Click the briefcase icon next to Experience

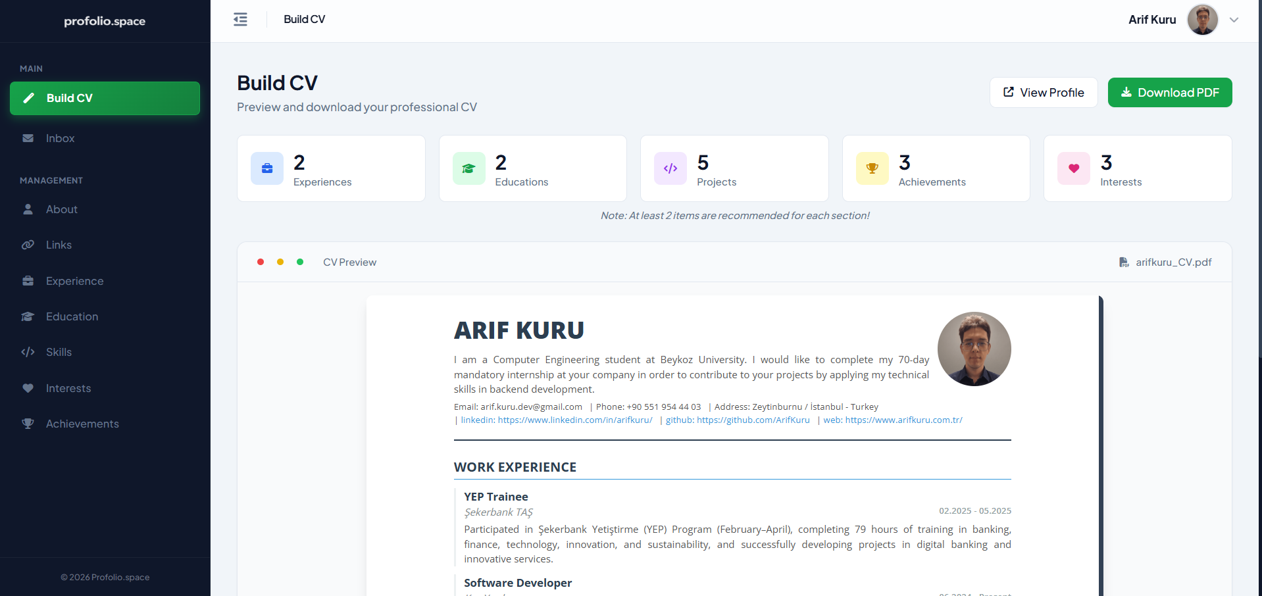[28, 281]
